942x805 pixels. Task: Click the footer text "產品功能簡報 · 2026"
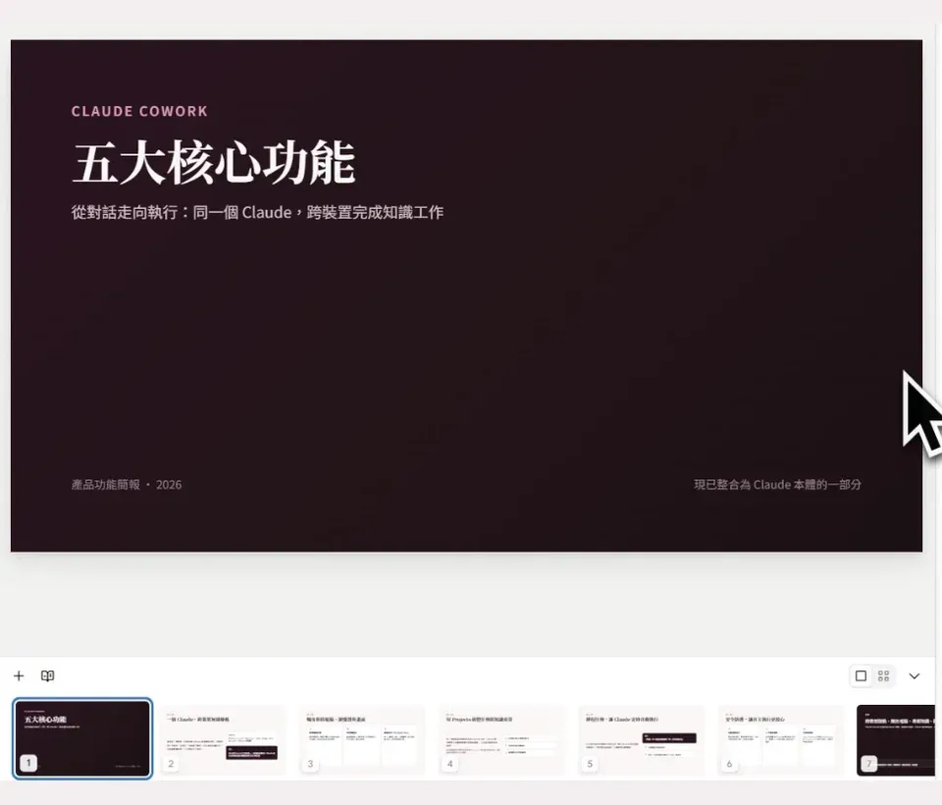(127, 485)
